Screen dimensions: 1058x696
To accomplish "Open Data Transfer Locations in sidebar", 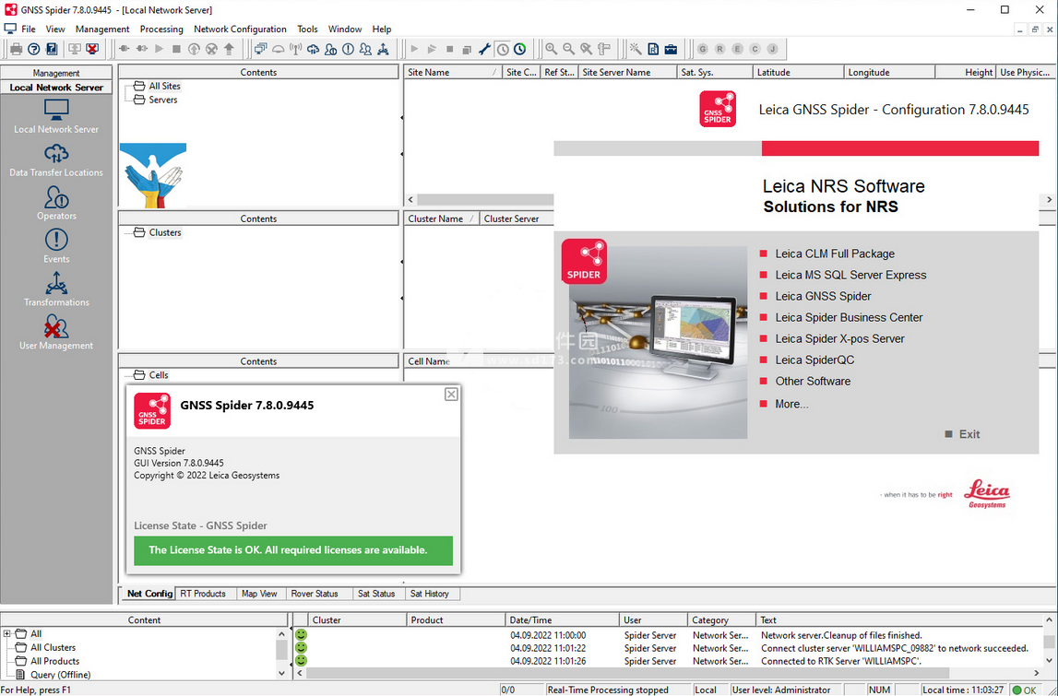I will (x=56, y=160).
